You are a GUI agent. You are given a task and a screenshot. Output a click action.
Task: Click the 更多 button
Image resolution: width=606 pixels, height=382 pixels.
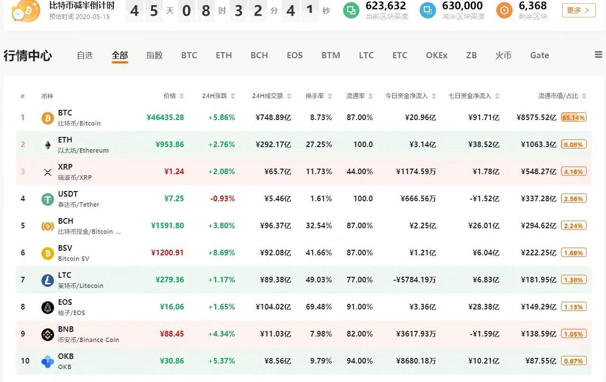pos(579,10)
